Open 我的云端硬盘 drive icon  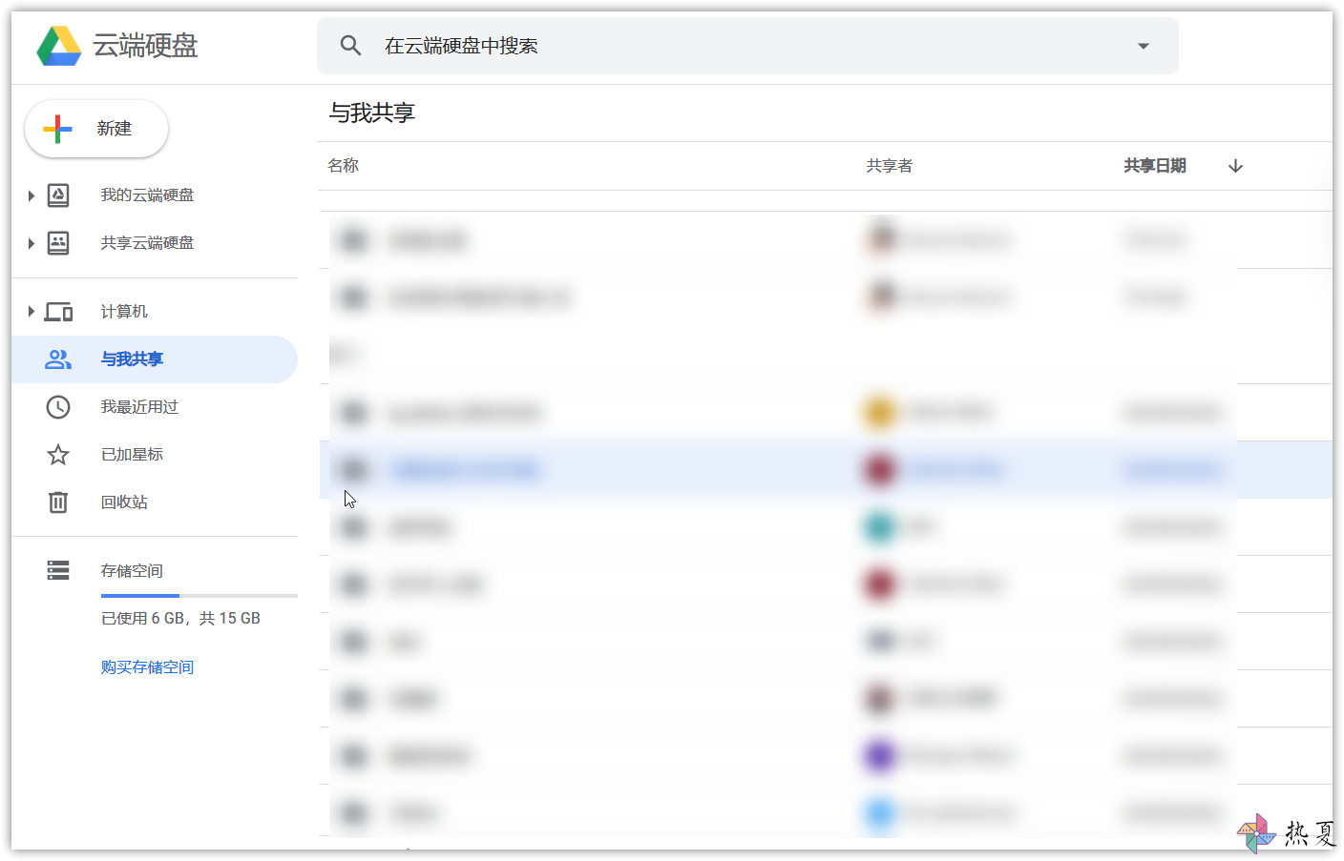(x=58, y=195)
